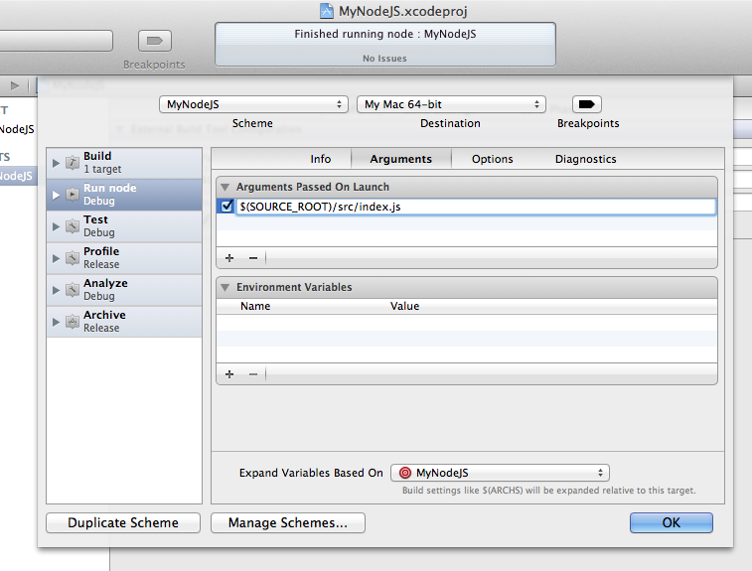Click the navigator forward arrow behind sheet
The image size is (752, 571).
pos(15,85)
